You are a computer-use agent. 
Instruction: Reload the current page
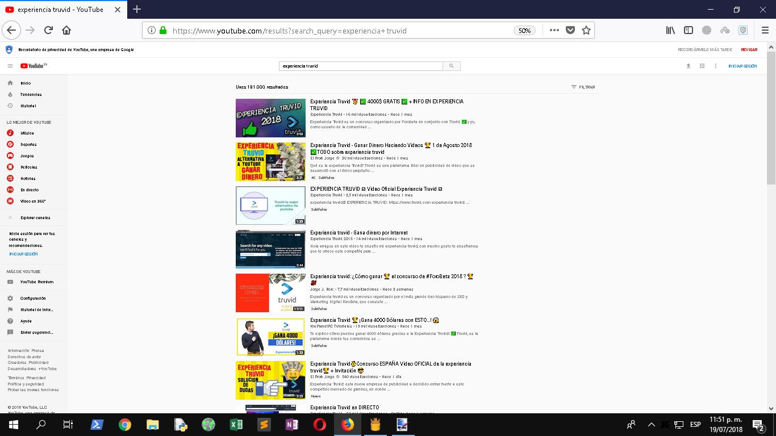(49, 31)
